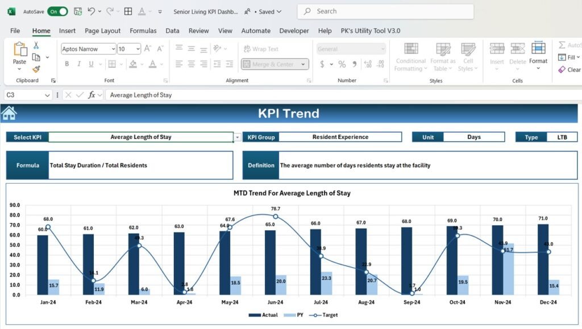Image resolution: width=582 pixels, height=329 pixels.
Task: Click the Percent Style icon
Action: [341, 64]
